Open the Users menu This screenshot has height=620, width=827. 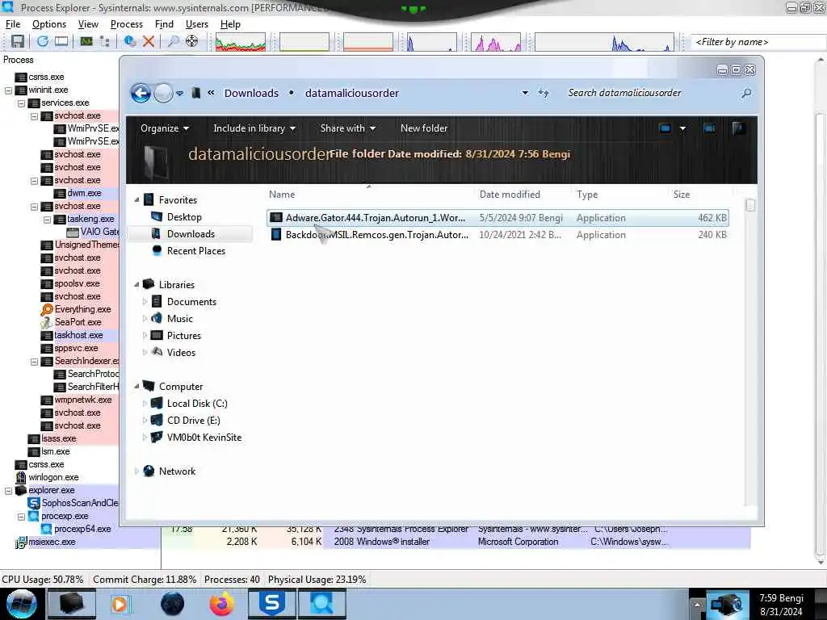pos(197,24)
